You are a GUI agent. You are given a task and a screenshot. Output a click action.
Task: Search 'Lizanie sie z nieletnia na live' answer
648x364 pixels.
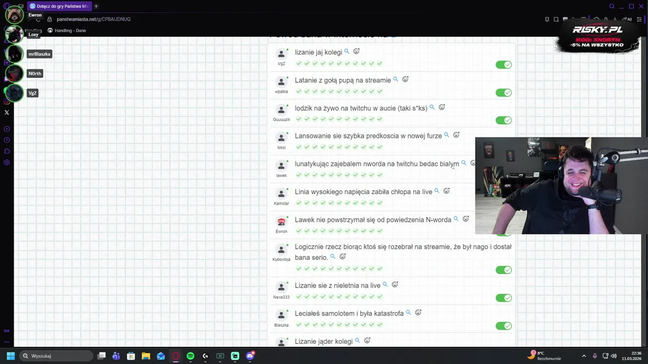(x=385, y=285)
